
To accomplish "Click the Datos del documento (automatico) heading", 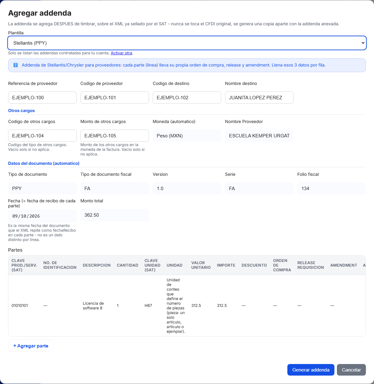I will 44,164.
